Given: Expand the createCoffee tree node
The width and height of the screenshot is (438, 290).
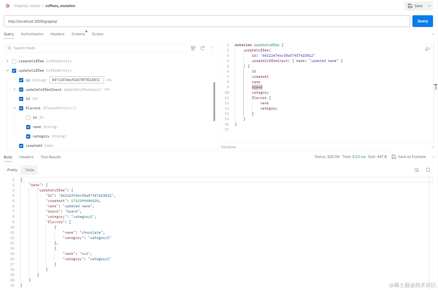Looking at the screenshot, I should [x=7, y=61].
